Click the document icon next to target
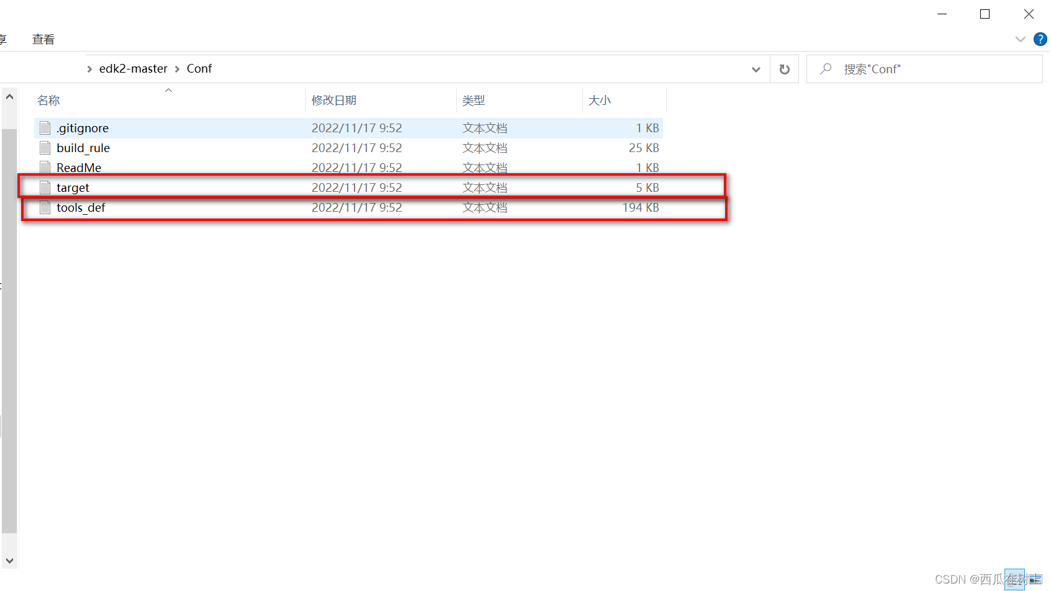Image resolution: width=1051 pixels, height=591 pixels. 44,187
